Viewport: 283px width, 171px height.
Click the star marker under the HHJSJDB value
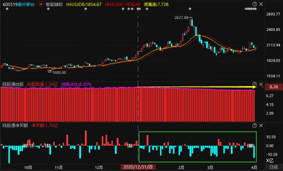pos(85,9)
